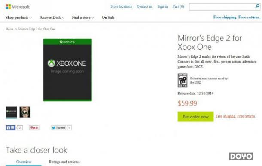
Task: Expand the Answer Desk menu
Action: (x=52, y=18)
